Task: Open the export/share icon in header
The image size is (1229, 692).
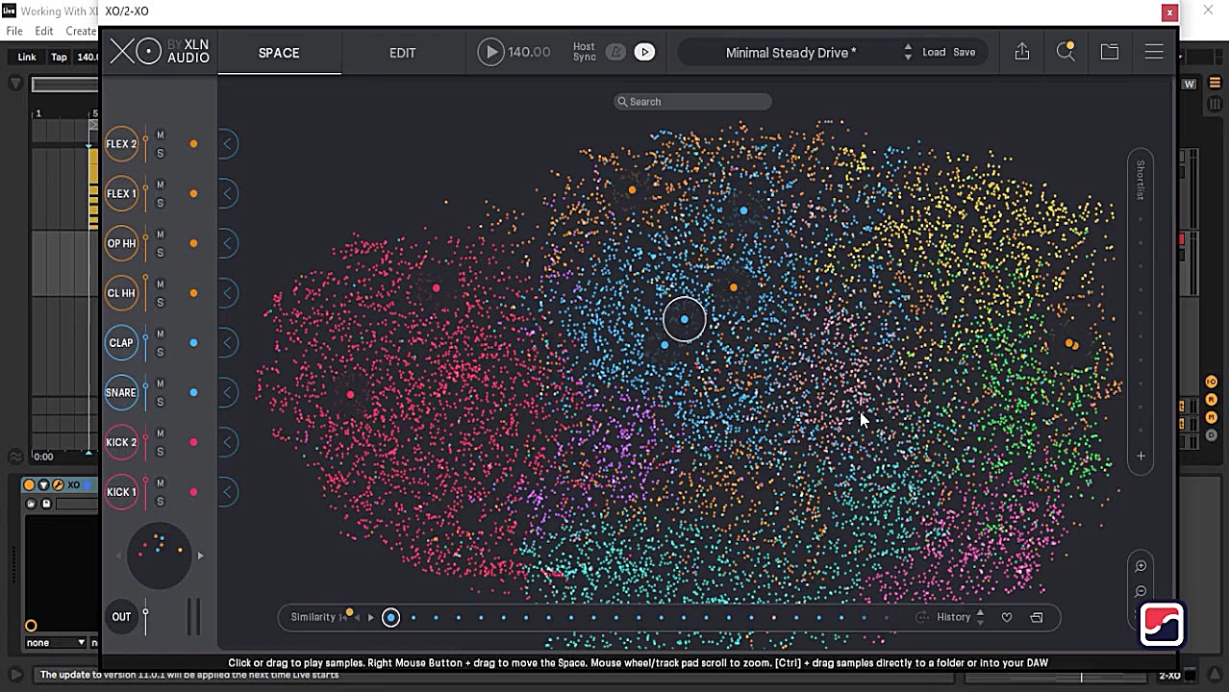Action: click(x=1021, y=52)
